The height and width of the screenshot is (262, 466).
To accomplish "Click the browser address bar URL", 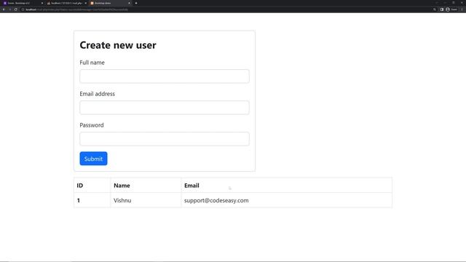I will tap(76, 9).
